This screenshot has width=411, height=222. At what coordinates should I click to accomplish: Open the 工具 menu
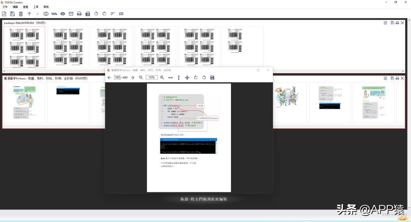click(x=36, y=7)
